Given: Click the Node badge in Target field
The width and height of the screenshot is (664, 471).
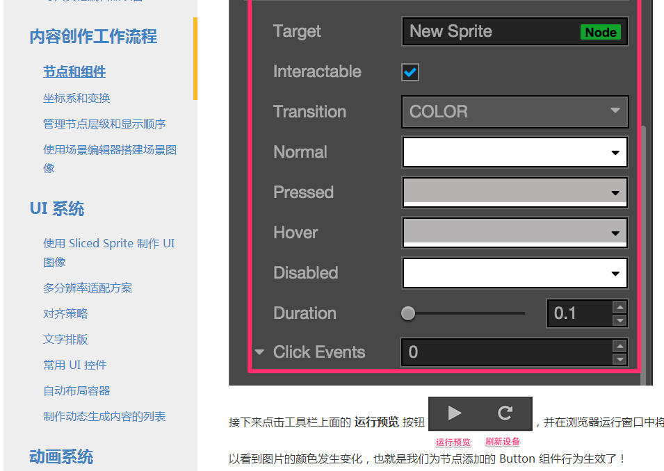Looking at the screenshot, I should (x=601, y=32).
